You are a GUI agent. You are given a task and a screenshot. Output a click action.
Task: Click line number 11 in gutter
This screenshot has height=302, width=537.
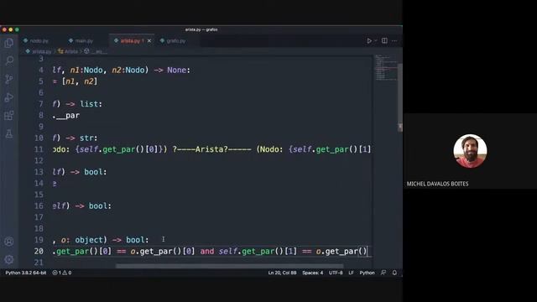pos(39,149)
